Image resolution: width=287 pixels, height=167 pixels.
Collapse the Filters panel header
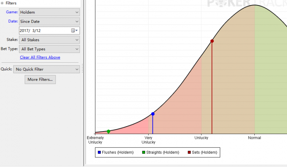click(3, 3)
